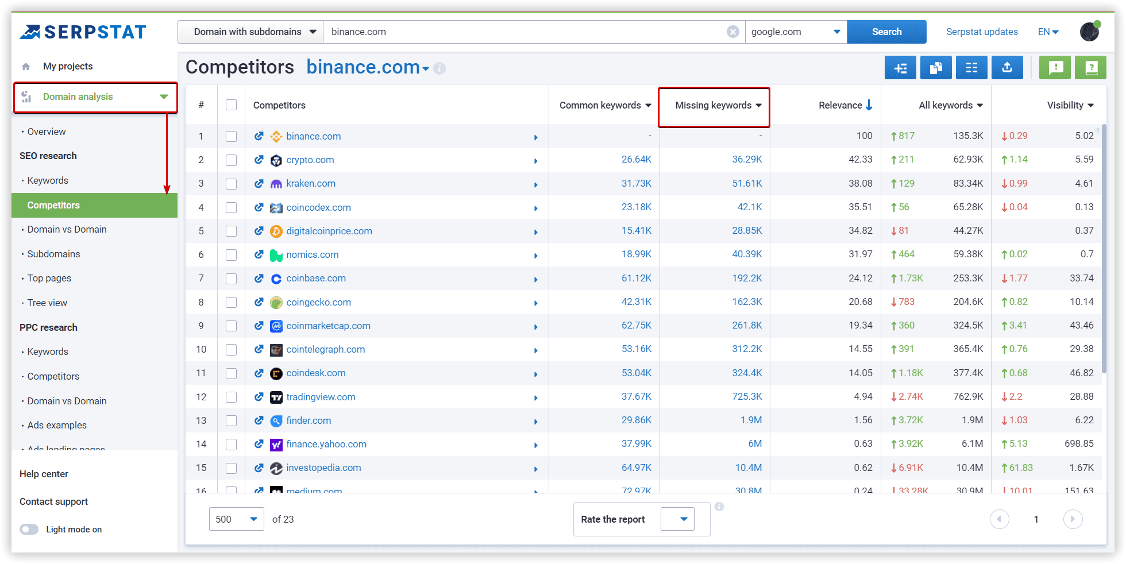1126x564 pixels.
Task: Check the box for binance.com row
Action: (232, 136)
